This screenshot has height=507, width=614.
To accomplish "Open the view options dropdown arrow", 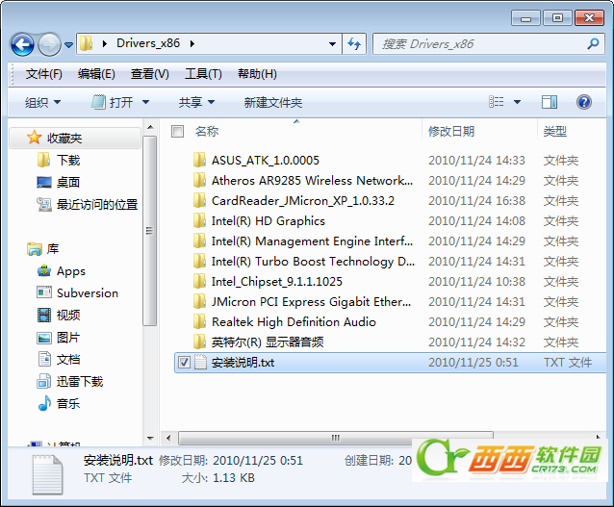I will pyautogui.click(x=517, y=102).
